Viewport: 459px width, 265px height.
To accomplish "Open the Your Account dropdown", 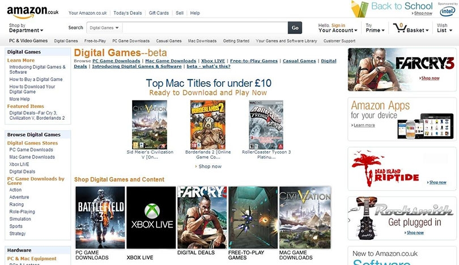I will pos(338,28).
